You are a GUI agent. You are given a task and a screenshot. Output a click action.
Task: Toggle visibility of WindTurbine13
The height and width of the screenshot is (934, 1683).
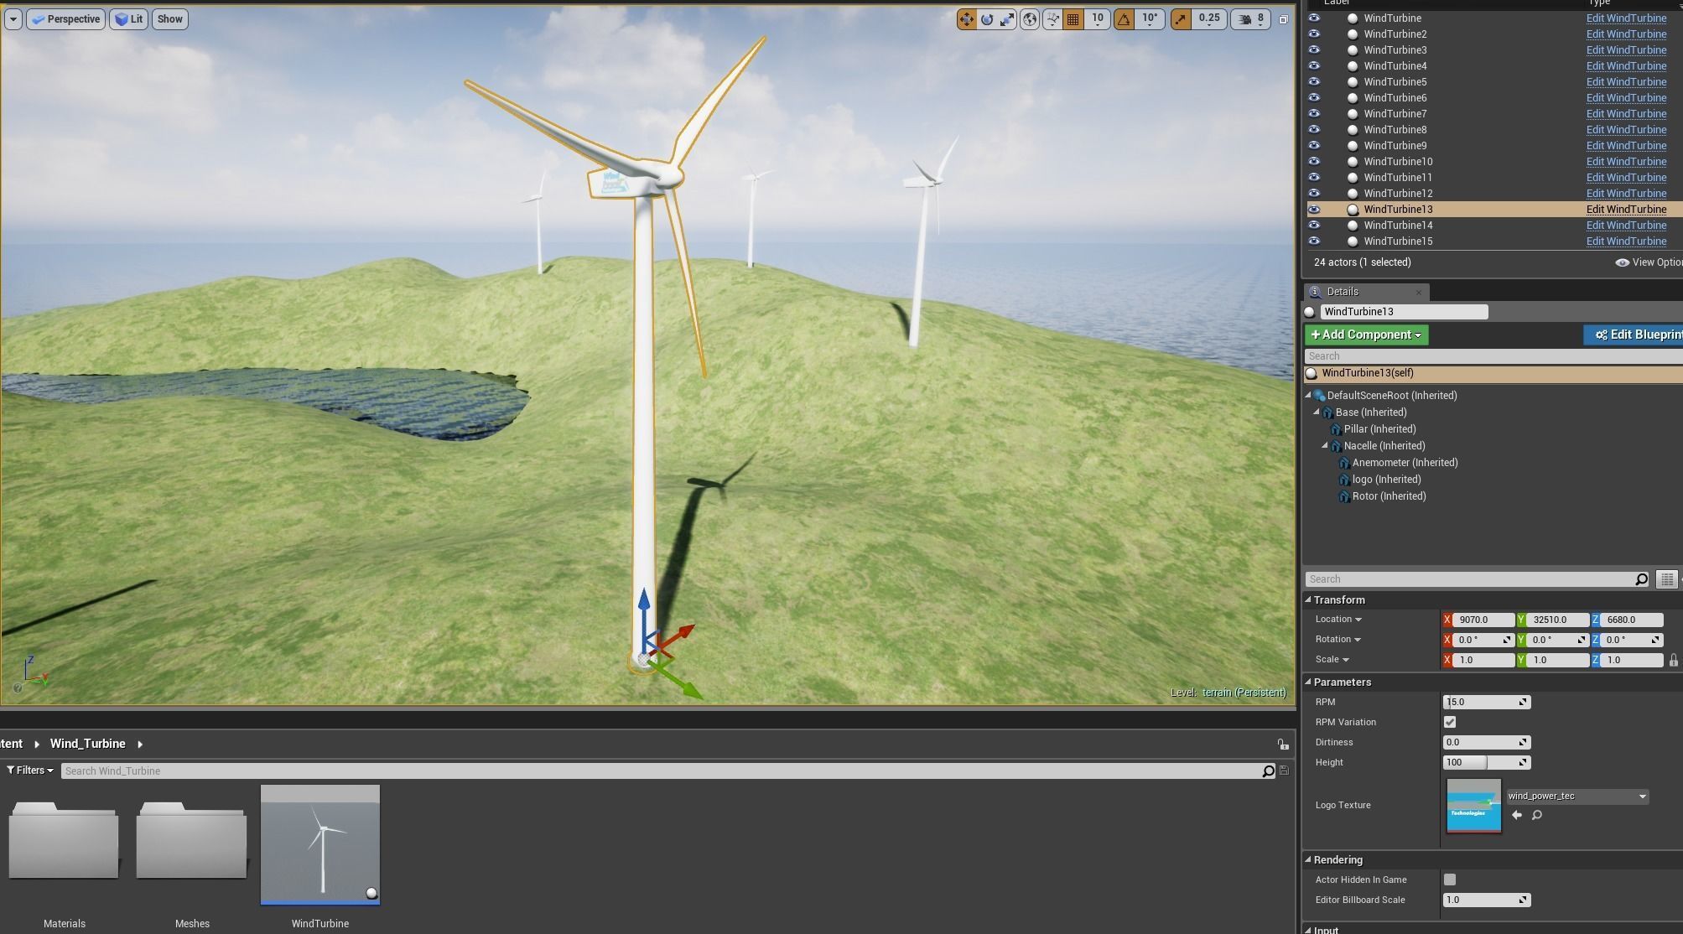click(1314, 210)
